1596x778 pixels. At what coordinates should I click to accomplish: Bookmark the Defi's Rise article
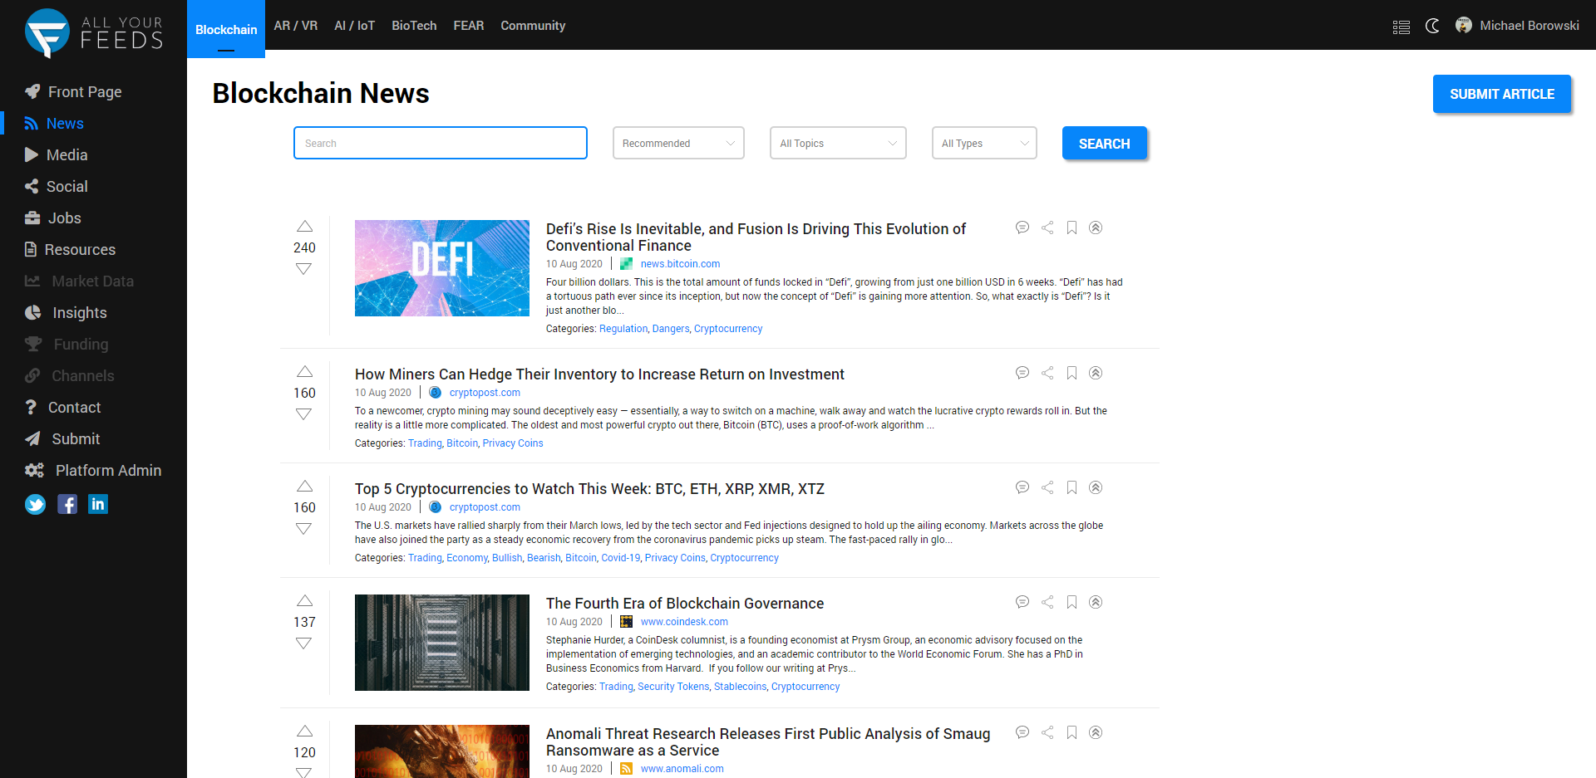point(1072,228)
